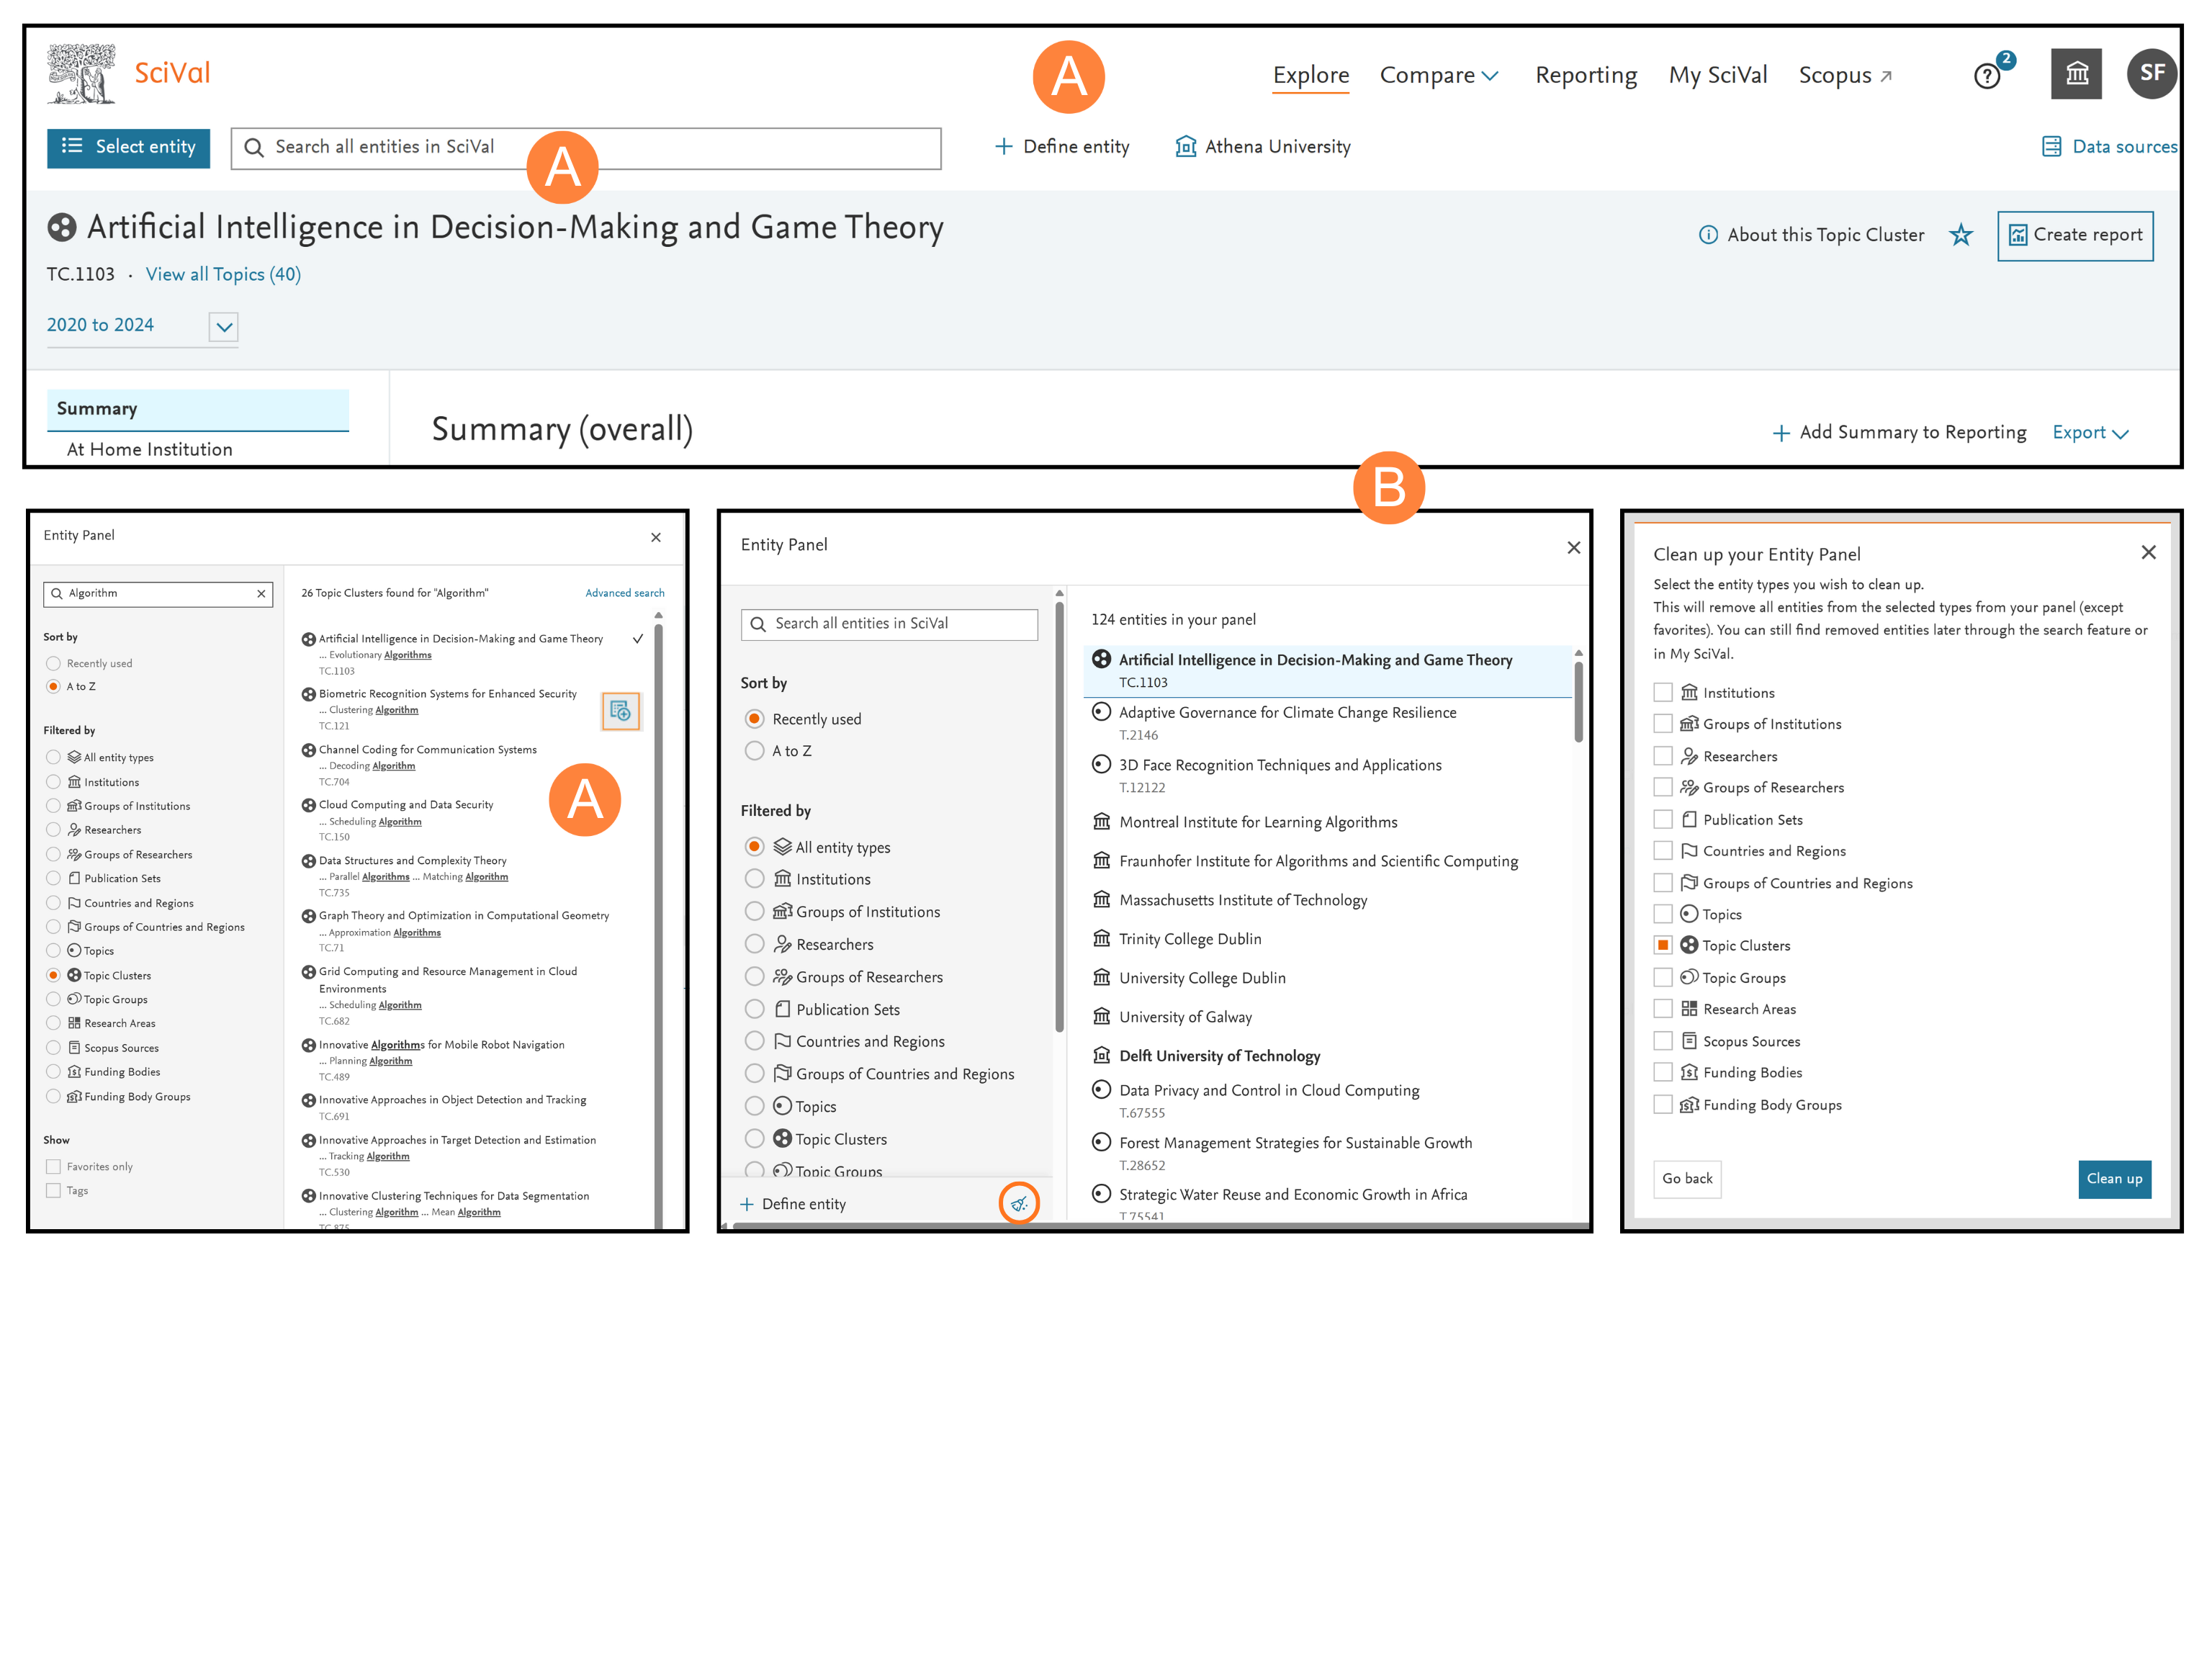2212x1672 pixels.
Task: Close the middle Entity Panel with 124 entities
Action: coord(1573,547)
